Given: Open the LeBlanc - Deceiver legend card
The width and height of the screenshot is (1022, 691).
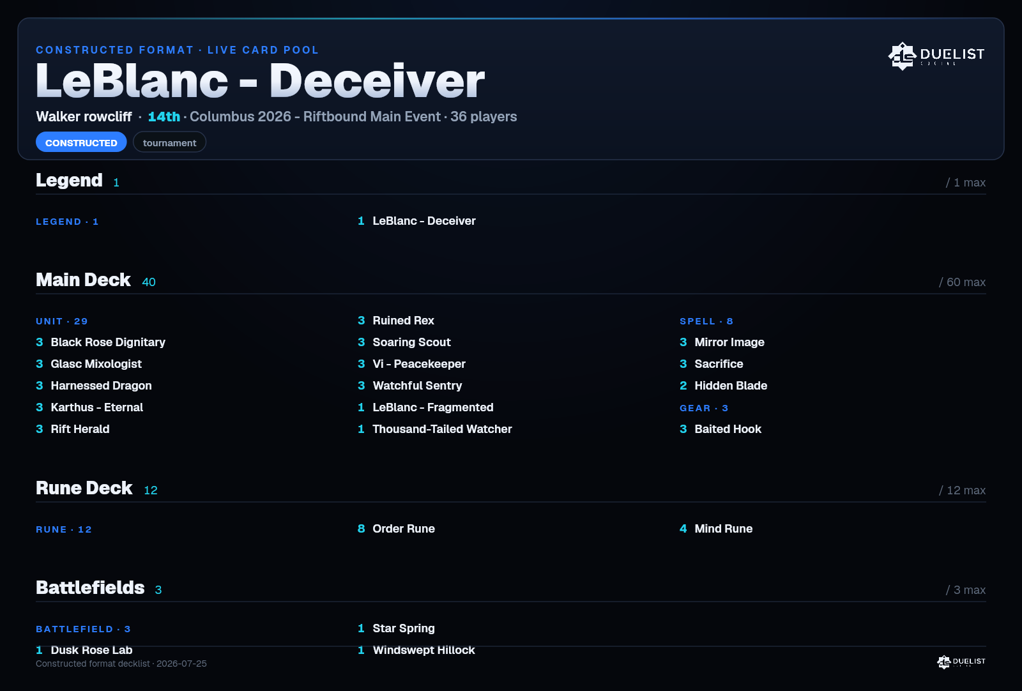Looking at the screenshot, I should [416, 221].
